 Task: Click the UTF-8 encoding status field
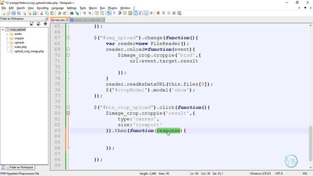(279, 174)
